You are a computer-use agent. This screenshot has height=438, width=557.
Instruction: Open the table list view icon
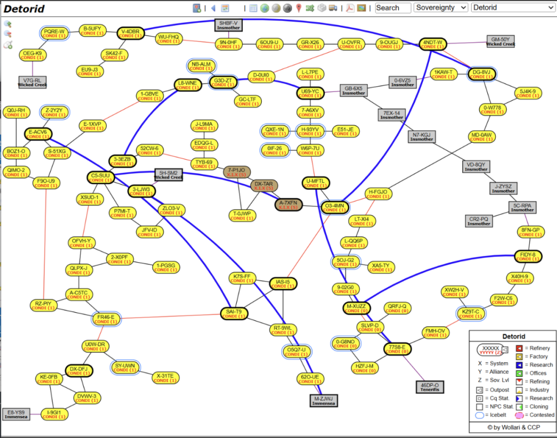click(253, 8)
